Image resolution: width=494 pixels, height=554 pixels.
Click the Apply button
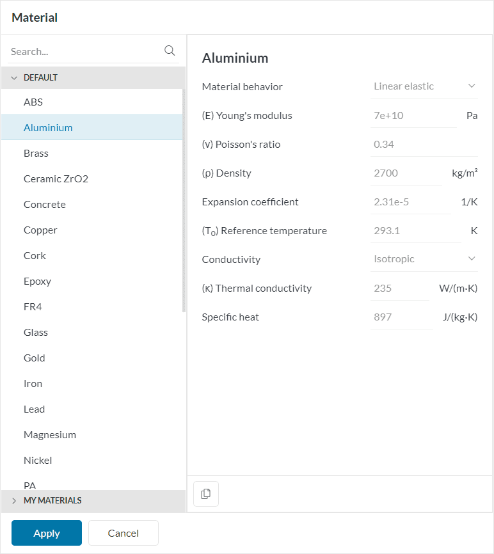pyautogui.click(x=47, y=533)
